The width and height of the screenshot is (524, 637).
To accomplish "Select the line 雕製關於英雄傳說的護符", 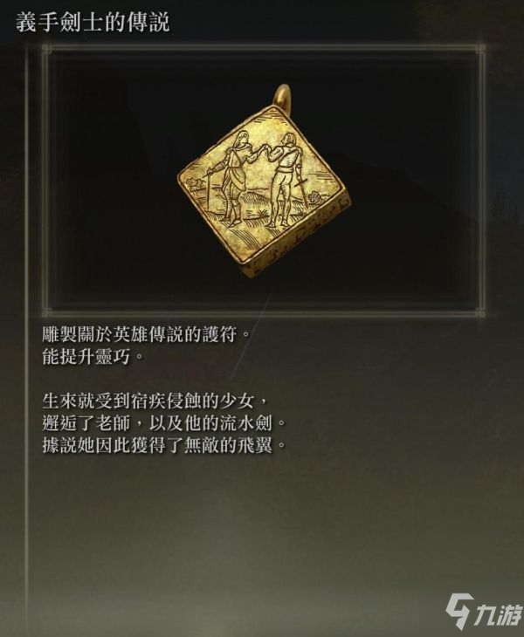I will pyautogui.click(x=145, y=335).
